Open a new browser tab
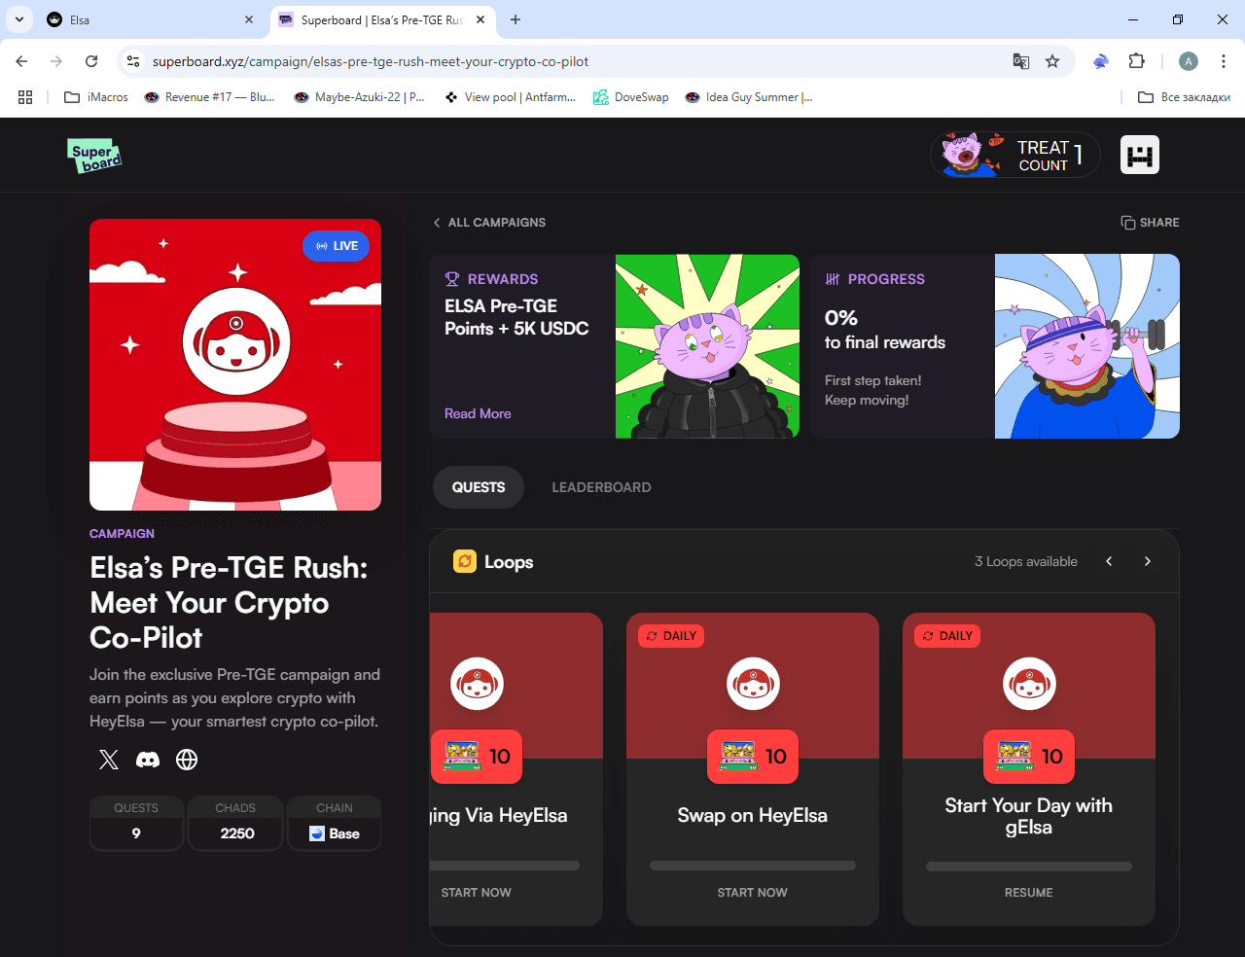This screenshot has width=1245, height=957. pyautogui.click(x=516, y=19)
